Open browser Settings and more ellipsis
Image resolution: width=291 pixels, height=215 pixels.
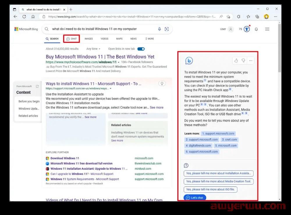pos(276,17)
